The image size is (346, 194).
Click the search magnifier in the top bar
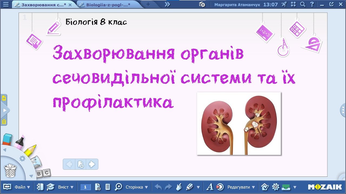303,4
